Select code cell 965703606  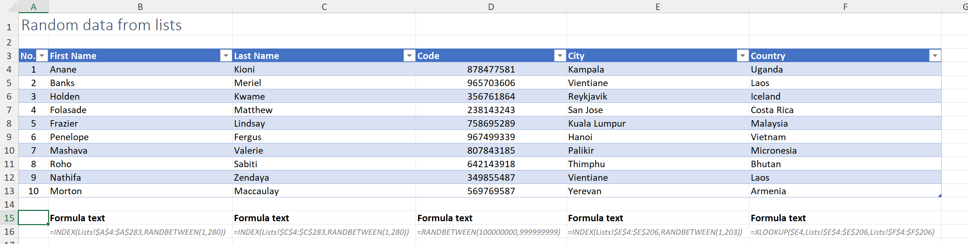coord(491,83)
